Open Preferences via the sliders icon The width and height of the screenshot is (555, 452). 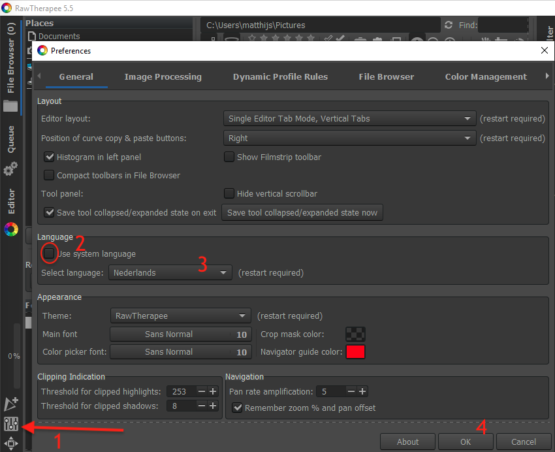coord(10,424)
